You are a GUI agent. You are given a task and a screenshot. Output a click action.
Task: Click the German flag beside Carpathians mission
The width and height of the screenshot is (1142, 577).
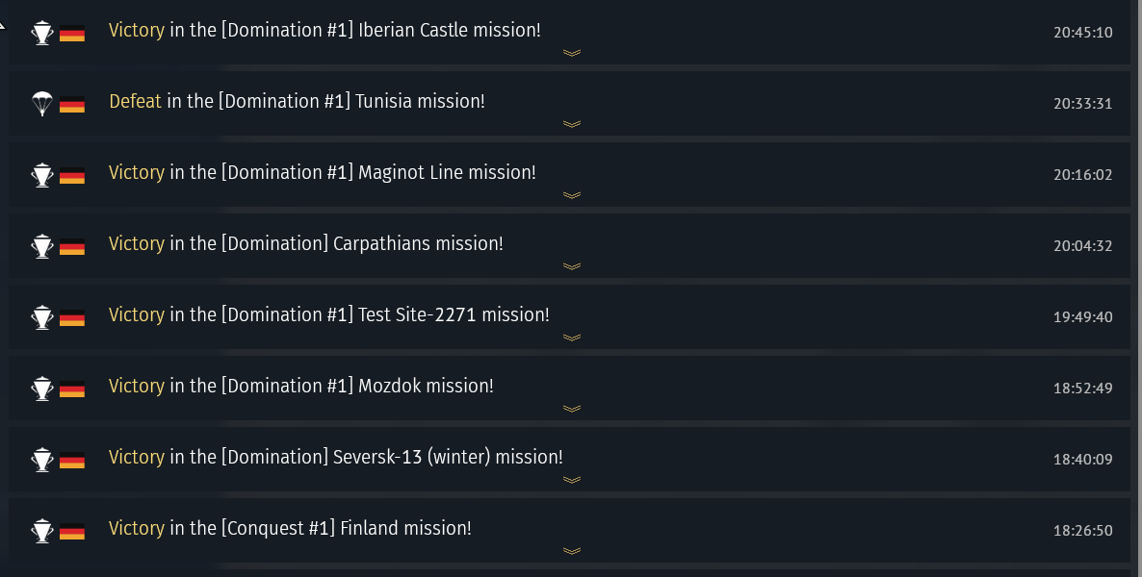pyautogui.click(x=72, y=247)
